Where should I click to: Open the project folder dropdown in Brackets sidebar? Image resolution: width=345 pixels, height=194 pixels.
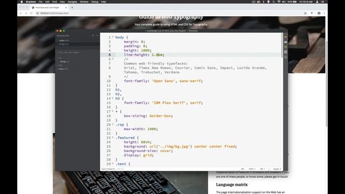coord(69,53)
